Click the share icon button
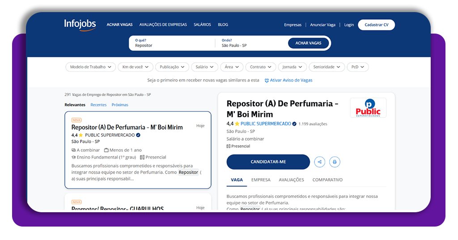 319,162
